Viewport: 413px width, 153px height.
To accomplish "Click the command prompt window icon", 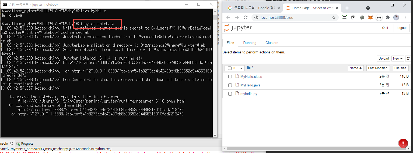I will pos(5,4).
